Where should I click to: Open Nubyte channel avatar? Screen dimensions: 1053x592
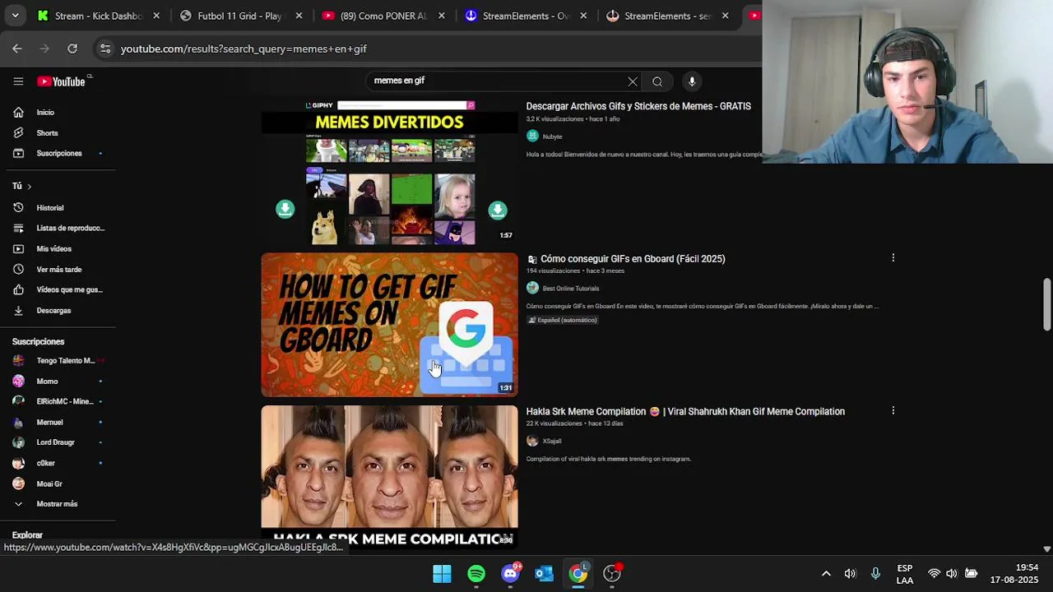coord(532,136)
